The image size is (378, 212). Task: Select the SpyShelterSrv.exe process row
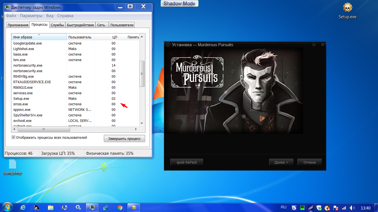click(x=75, y=115)
